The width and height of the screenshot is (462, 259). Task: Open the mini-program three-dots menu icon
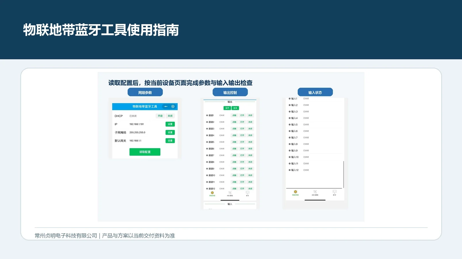click(166, 106)
